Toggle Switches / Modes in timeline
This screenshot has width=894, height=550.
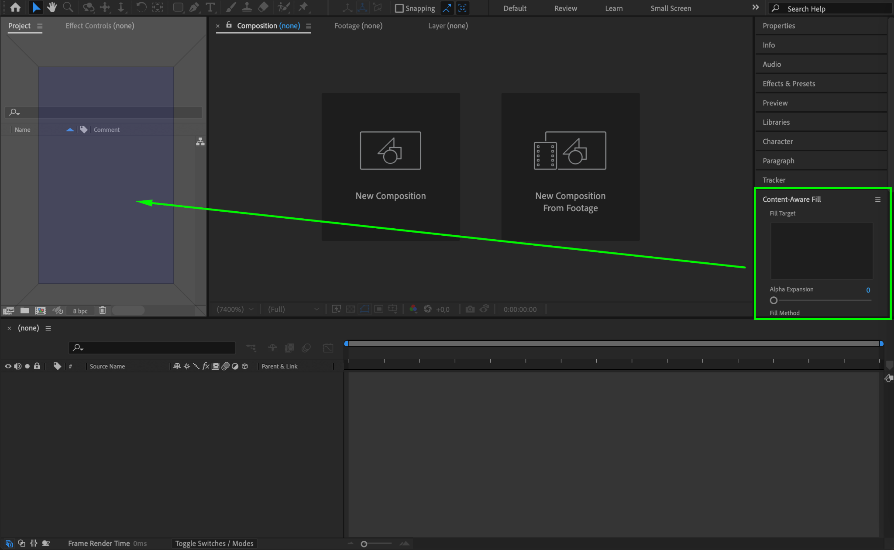coord(214,543)
